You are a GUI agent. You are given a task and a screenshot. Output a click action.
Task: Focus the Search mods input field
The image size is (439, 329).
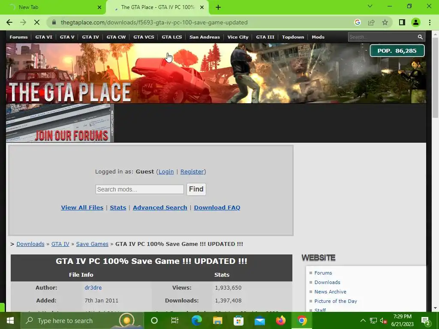pos(140,189)
